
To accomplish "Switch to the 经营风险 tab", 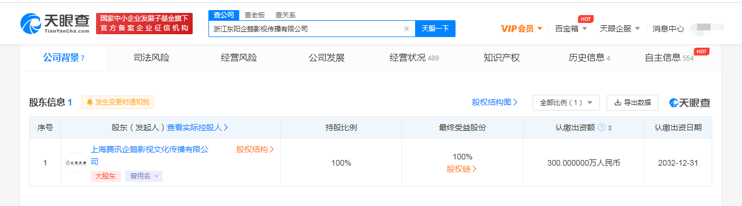I will click(x=239, y=58).
